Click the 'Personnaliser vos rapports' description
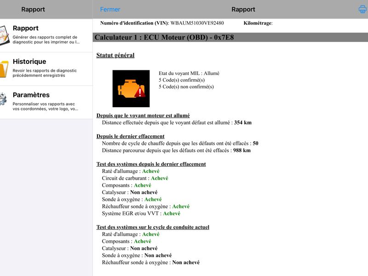Image resolution: width=368 pixels, height=276 pixels. 45,106
